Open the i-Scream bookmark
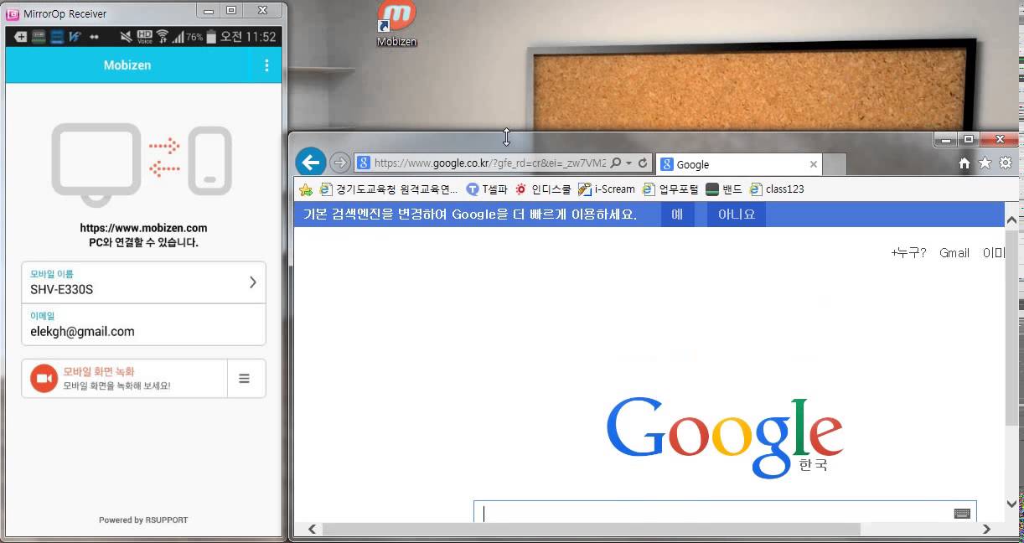Viewport: 1024px width, 543px height. 607,189
